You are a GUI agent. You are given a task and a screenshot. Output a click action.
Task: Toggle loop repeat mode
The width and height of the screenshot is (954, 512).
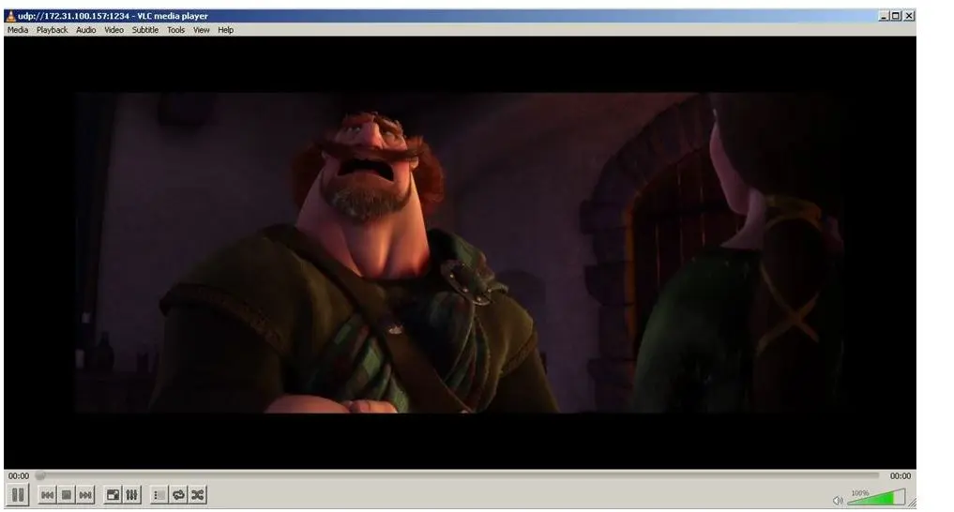click(x=178, y=494)
